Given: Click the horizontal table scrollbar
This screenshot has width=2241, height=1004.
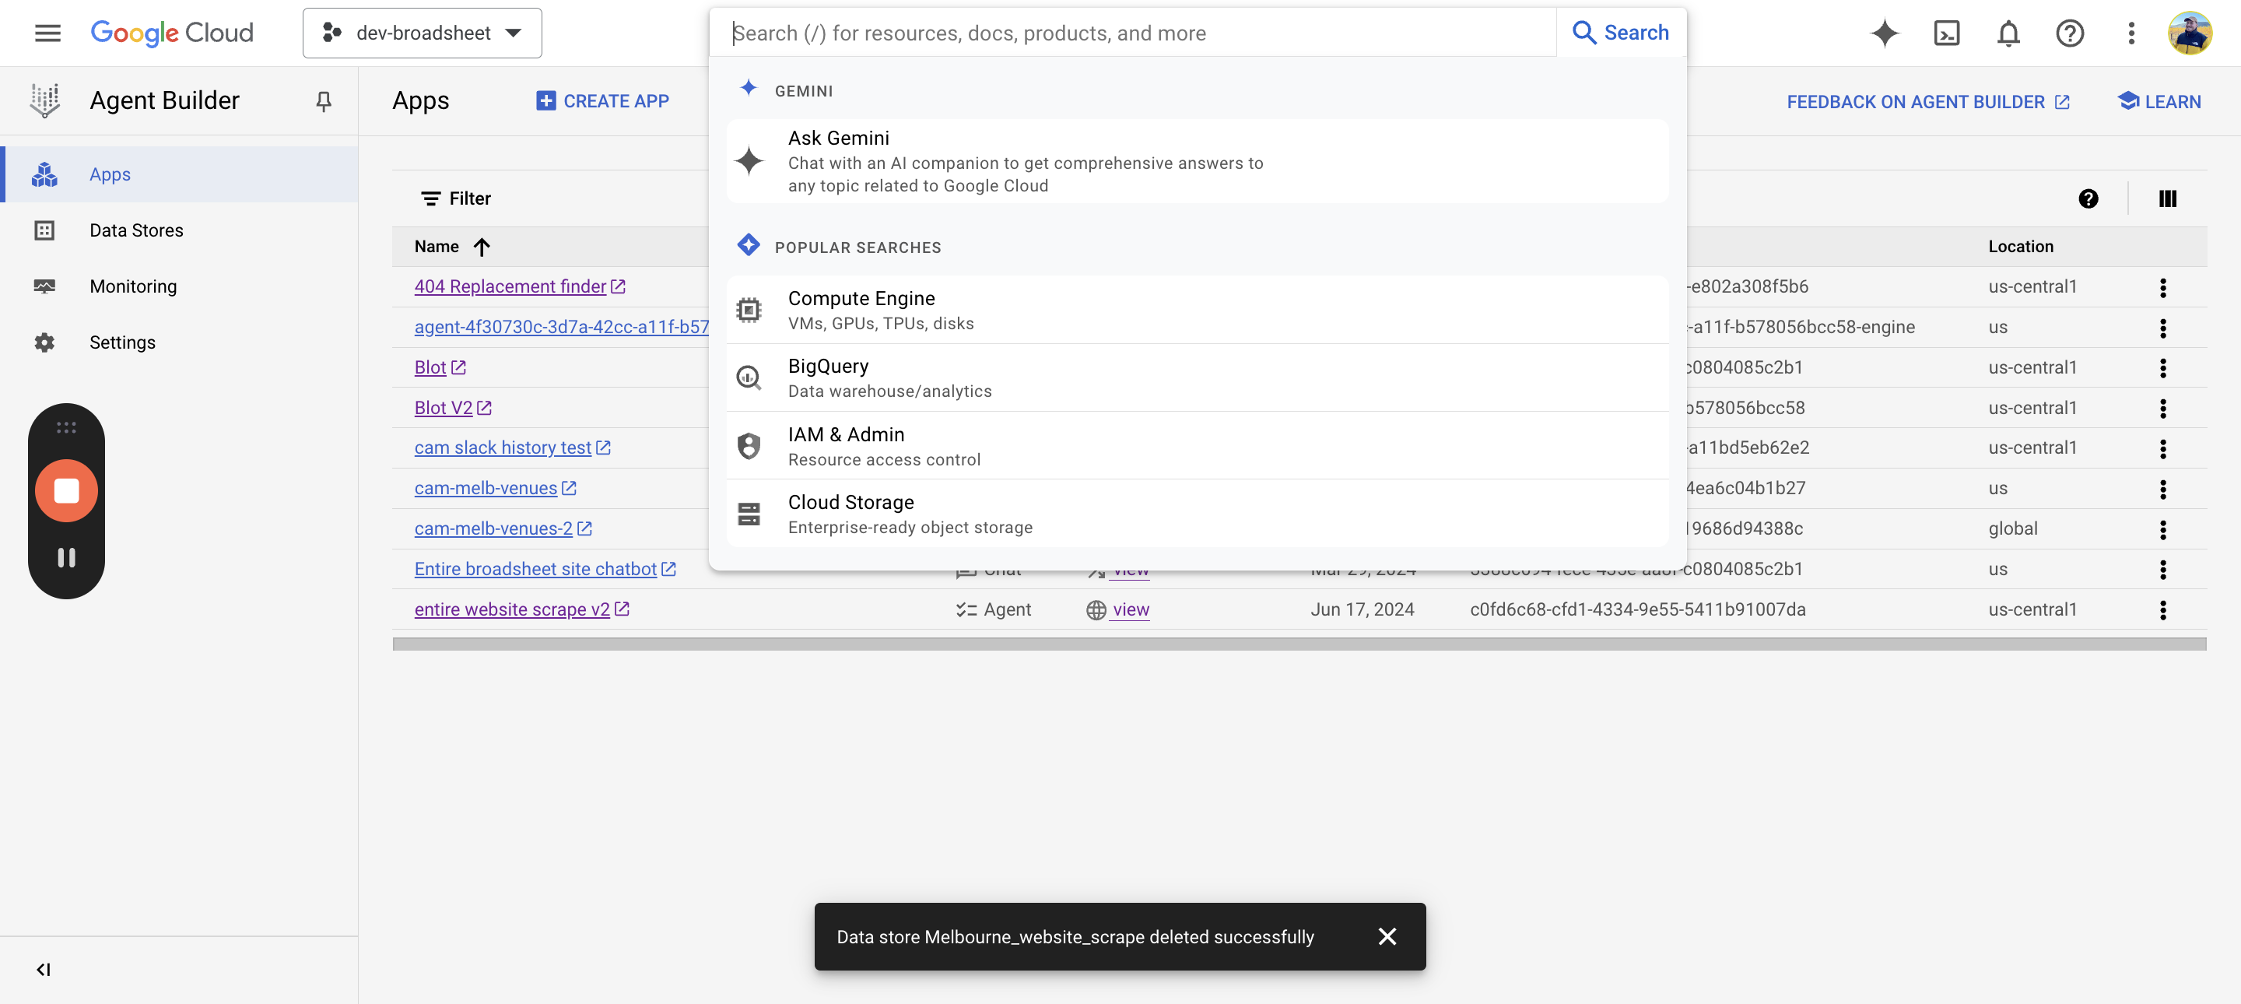Looking at the screenshot, I should click(x=1299, y=644).
